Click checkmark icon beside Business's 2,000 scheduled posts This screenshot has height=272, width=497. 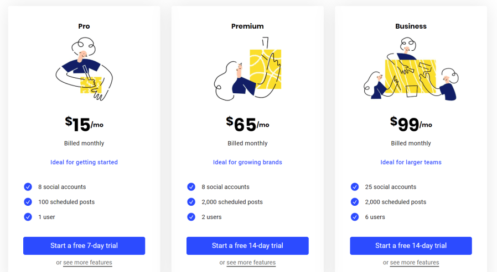[355, 202]
